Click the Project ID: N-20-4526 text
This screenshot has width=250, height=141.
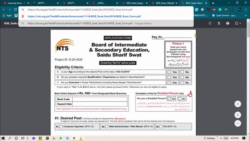click(x=69, y=60)
